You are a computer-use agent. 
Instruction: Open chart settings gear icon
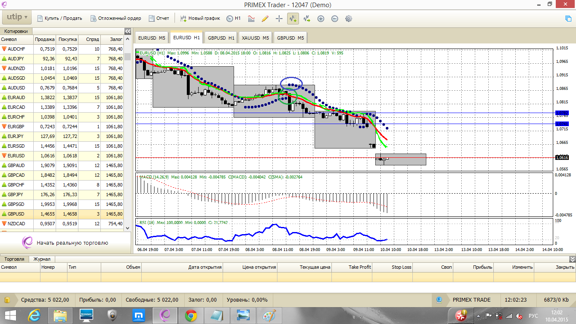348,19
